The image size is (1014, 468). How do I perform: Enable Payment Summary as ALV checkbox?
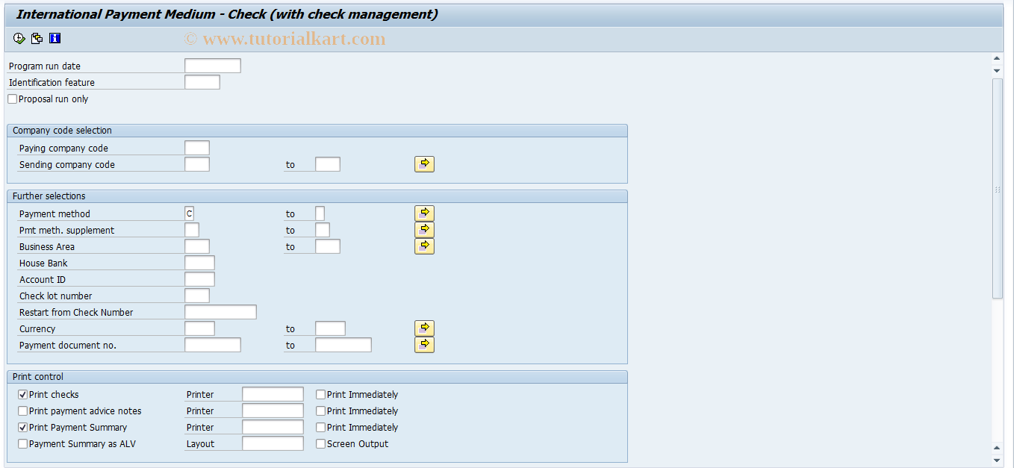(23, 443)
